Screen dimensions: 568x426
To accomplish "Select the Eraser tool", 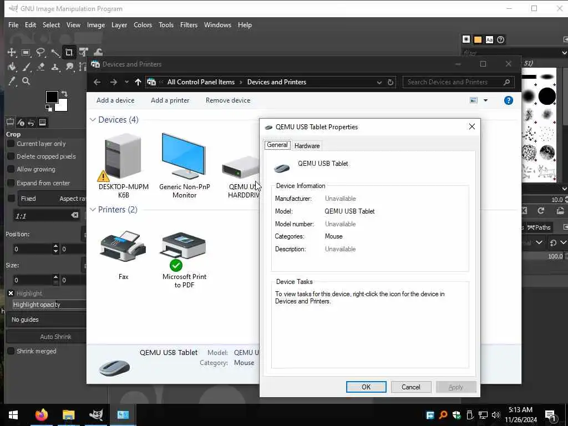I will 40,67.
